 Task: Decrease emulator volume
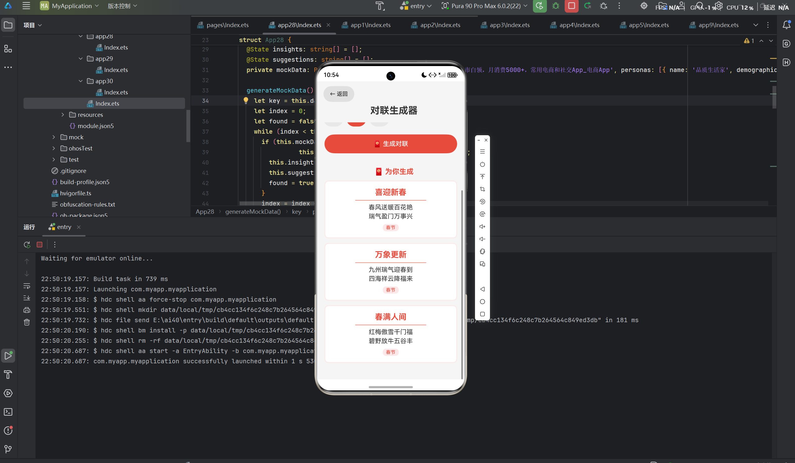tap(482, 239)
